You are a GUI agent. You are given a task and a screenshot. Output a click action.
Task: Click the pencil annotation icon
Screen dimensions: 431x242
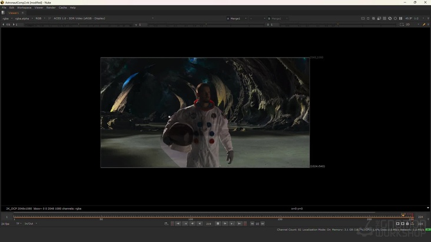tap(424, 25)
